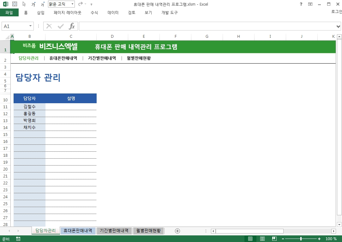Open the 수식 ribbon tab
Screen dimensions: 342x242
[94, 13]
